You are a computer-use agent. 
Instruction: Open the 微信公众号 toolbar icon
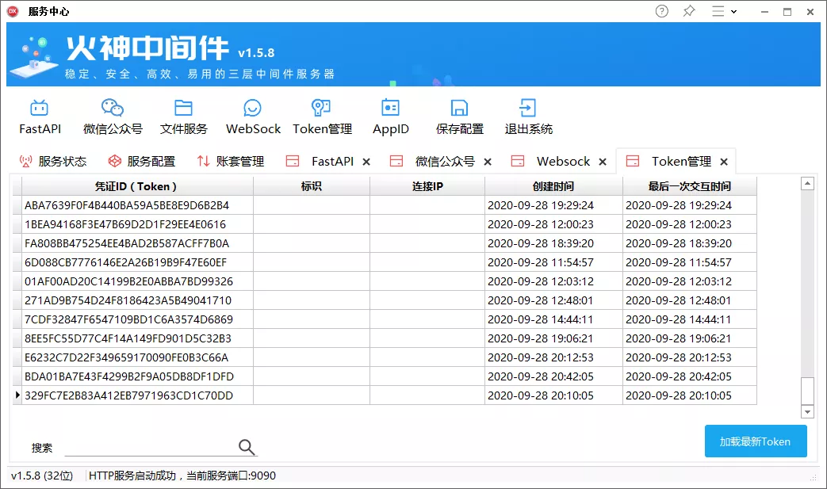click(x=113, y=117)
